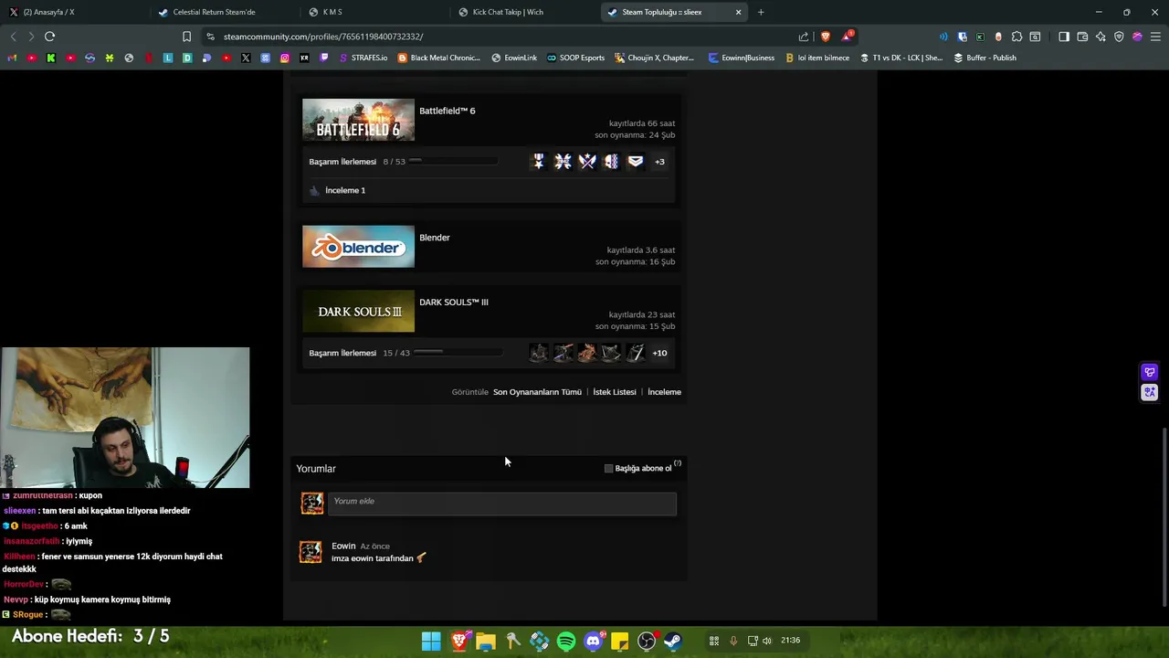Open the 'lol item bilmece' bookmark
The width and height of the screenshot is (1169, 658).
[816, 58]
